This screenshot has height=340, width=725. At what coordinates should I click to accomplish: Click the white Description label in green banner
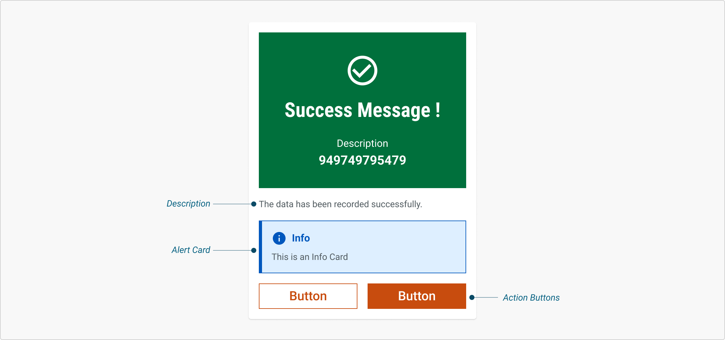(x=362, y=143)
